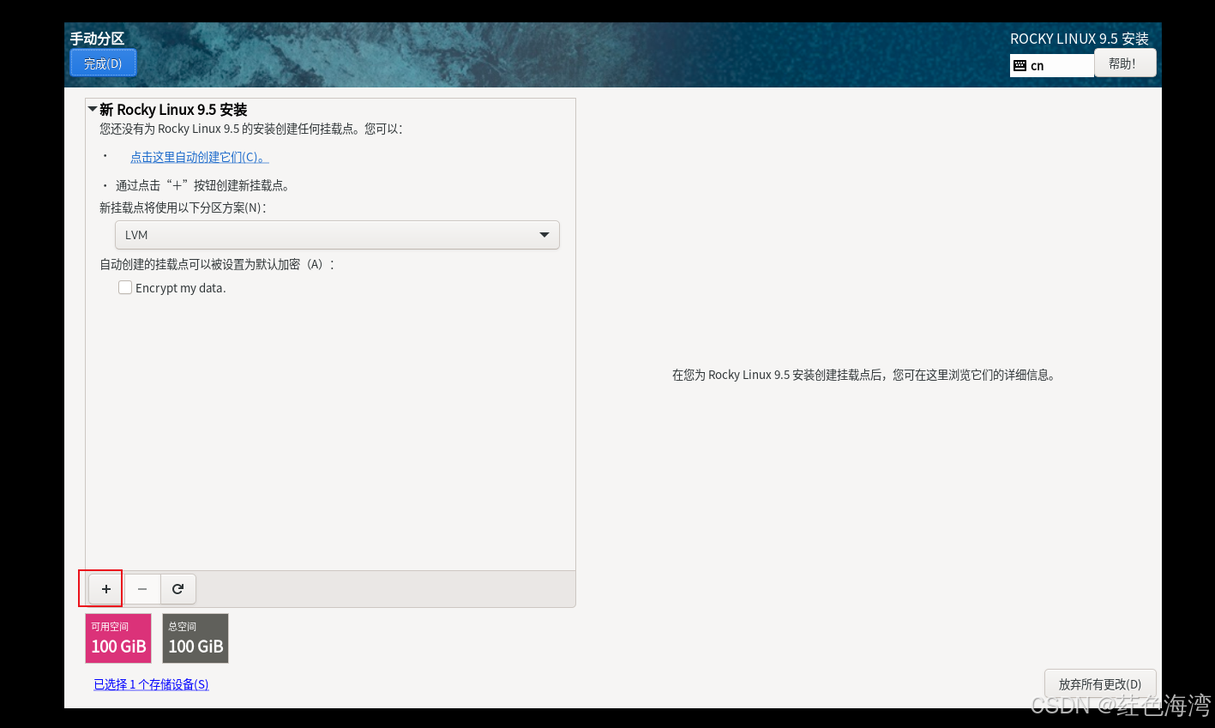
Task: Click the 点击这里自动创建它们(C) link
Action: [x=199, y=157]
